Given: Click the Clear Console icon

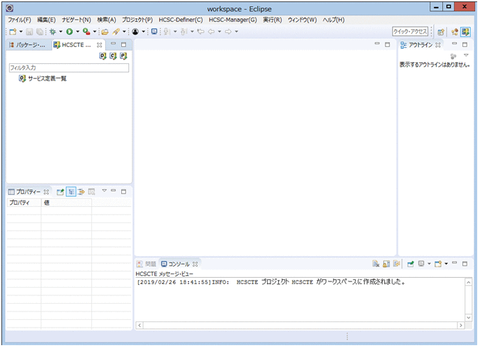Looking at the screenshot, I should click(376, 264).
